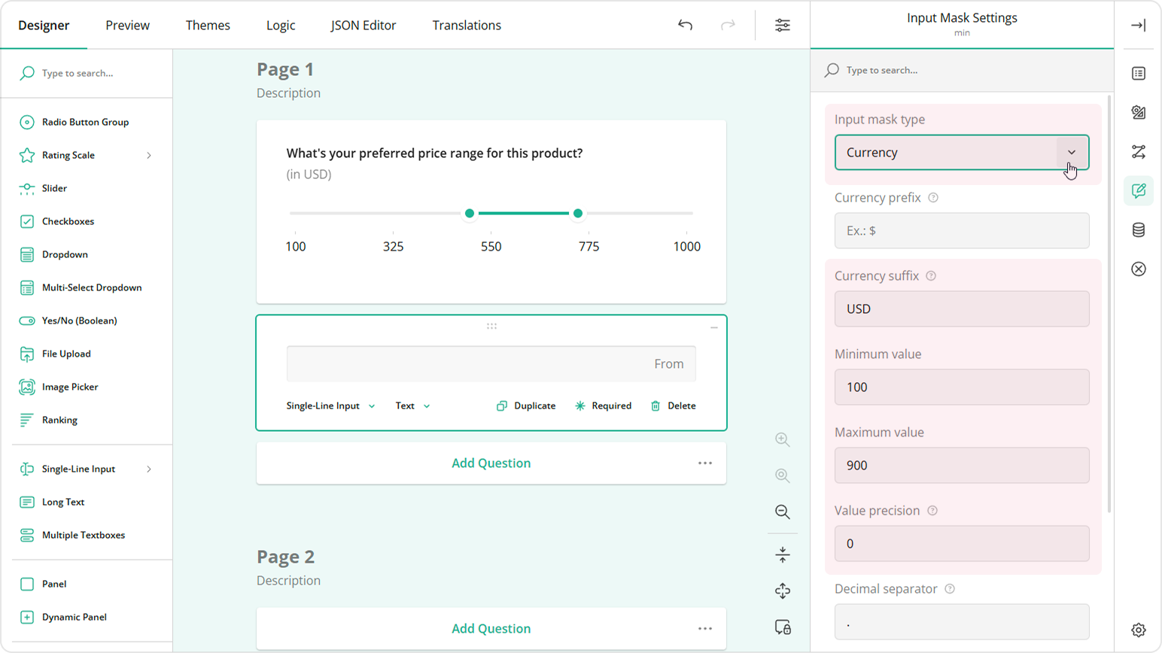Viewport: 1162px width, 653px height.
Task: Open the Input mask type Currency dropdown
Action: 961,152
